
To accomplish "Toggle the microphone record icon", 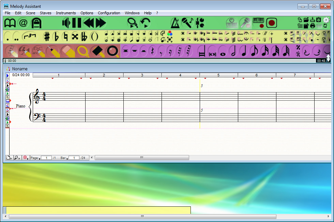I will pyautogui.click(x=245, y=23).
